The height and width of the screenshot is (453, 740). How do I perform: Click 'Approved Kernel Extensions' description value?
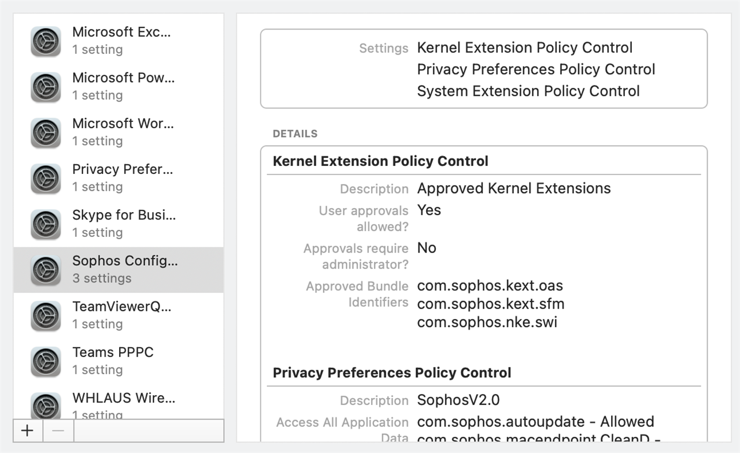pyautogui.click(x=514, y=188)
